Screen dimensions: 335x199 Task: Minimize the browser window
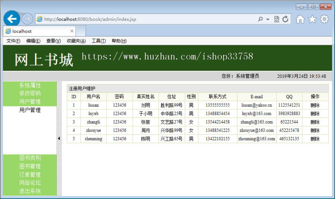click(x=301, y=7)
